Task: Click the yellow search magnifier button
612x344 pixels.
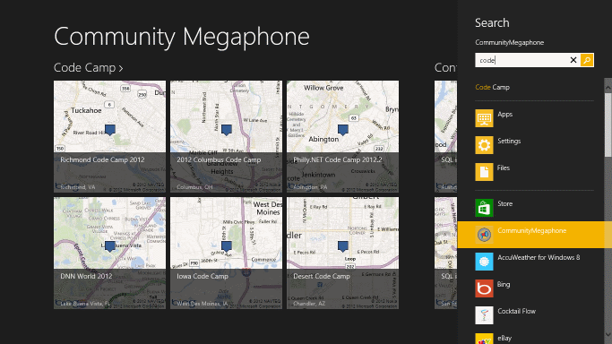Action: coord(587,60)
